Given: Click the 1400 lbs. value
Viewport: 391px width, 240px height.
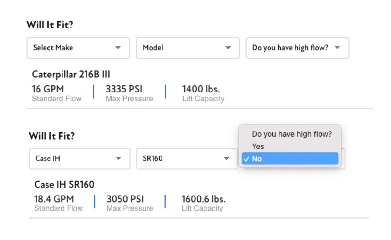Looking at the screenshot, I should pos(201,89).
